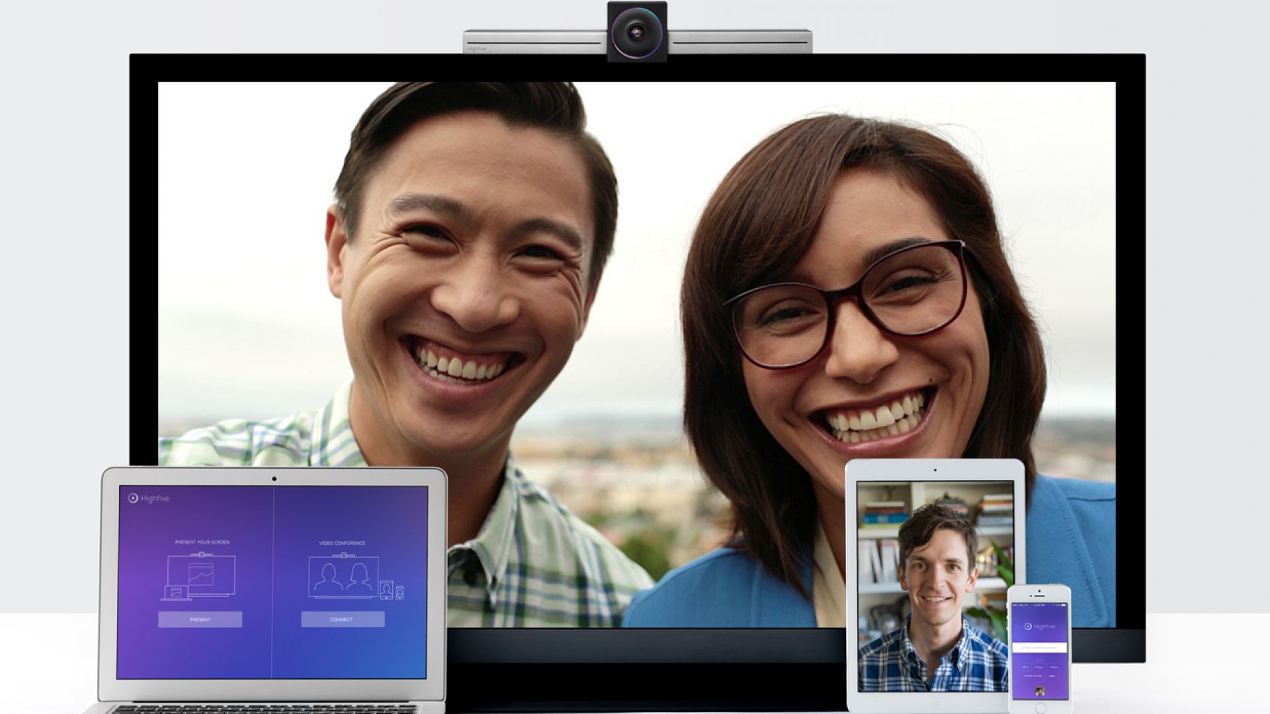Tap the conference name input field on the phone
The image size is (1270, 714).
(1040, 647)
